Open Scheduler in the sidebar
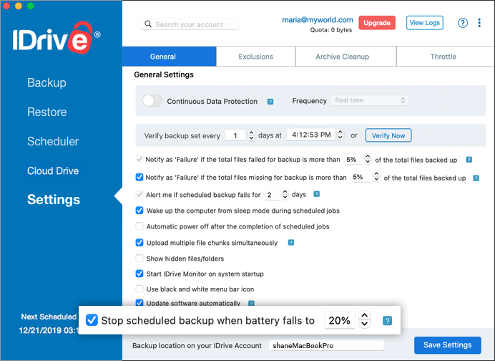Screen dimensions: 495x361 tap(53, 141)
